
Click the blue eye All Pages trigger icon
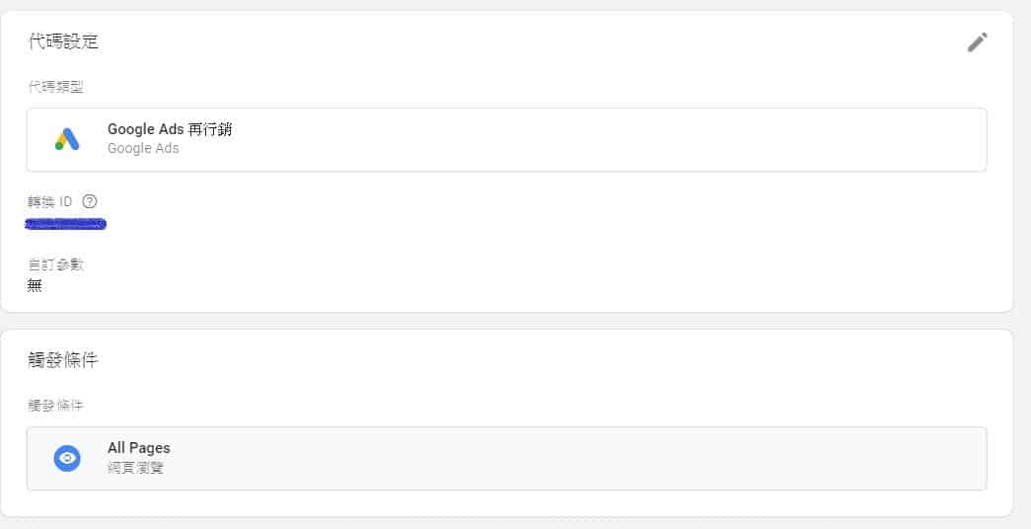[67, 458]
